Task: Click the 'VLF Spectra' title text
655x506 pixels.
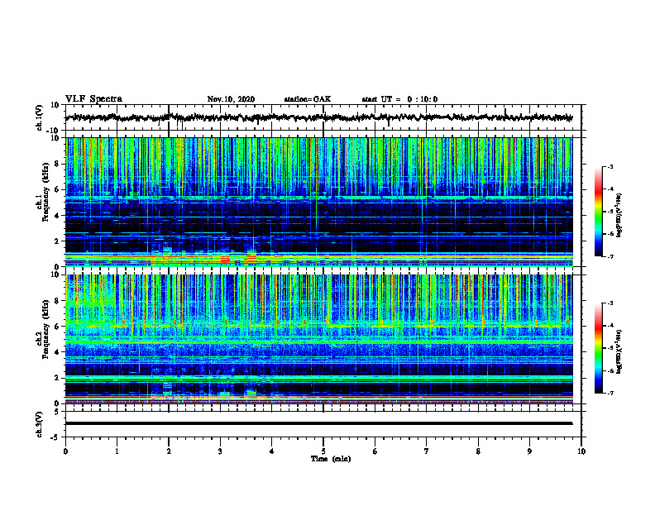Action: click(93, 99)
